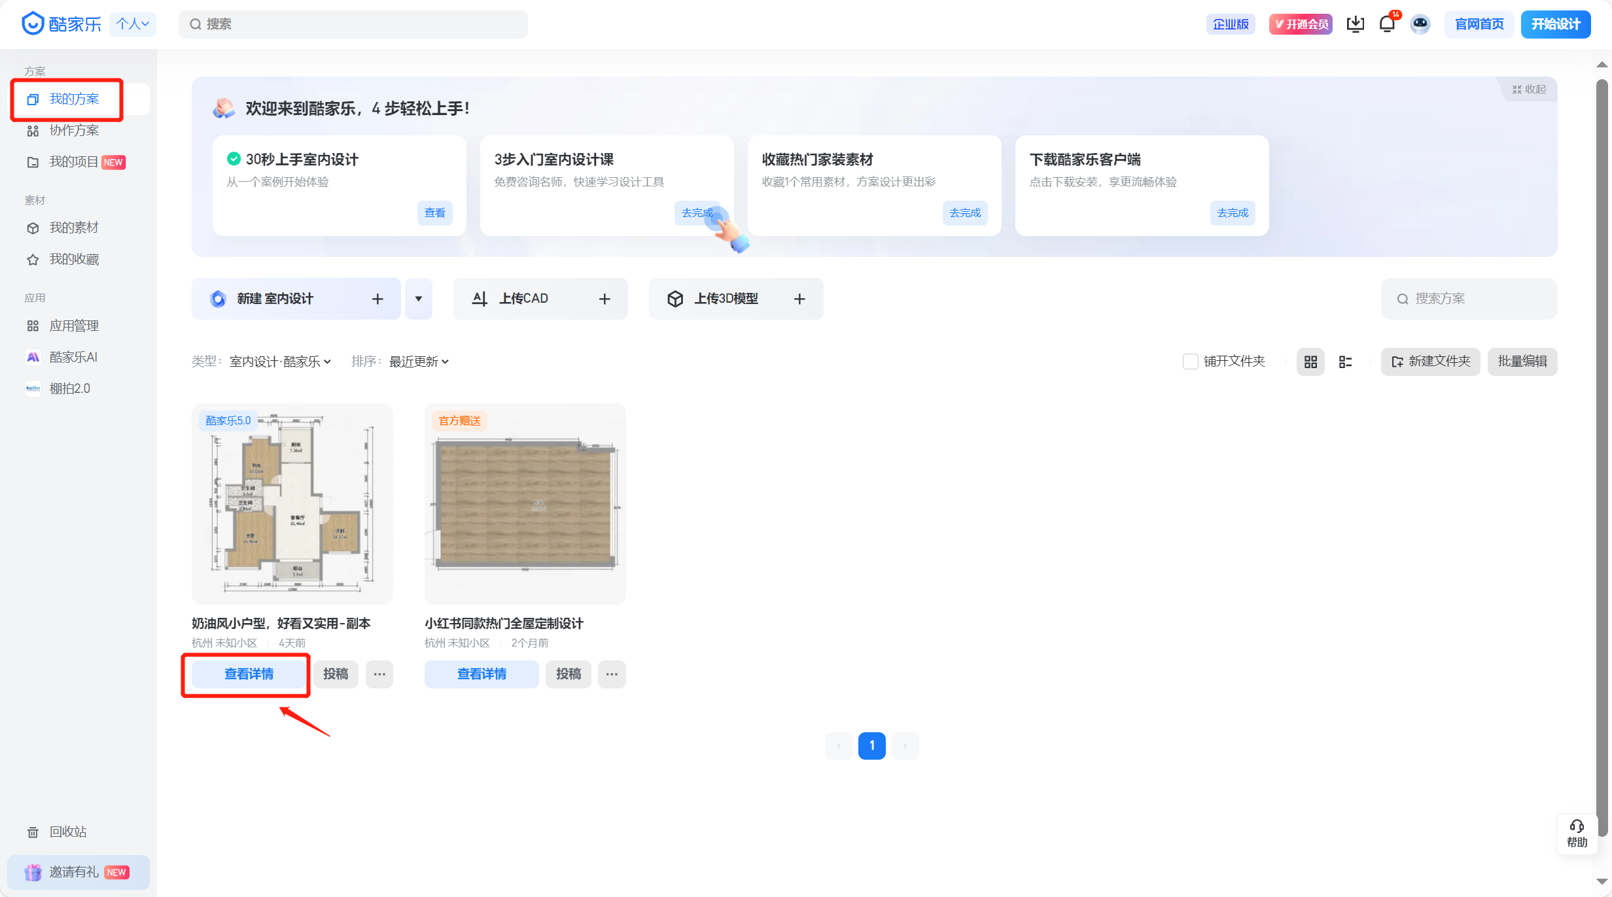
Task: Go to next page arrow
Action: pos(905,746)
